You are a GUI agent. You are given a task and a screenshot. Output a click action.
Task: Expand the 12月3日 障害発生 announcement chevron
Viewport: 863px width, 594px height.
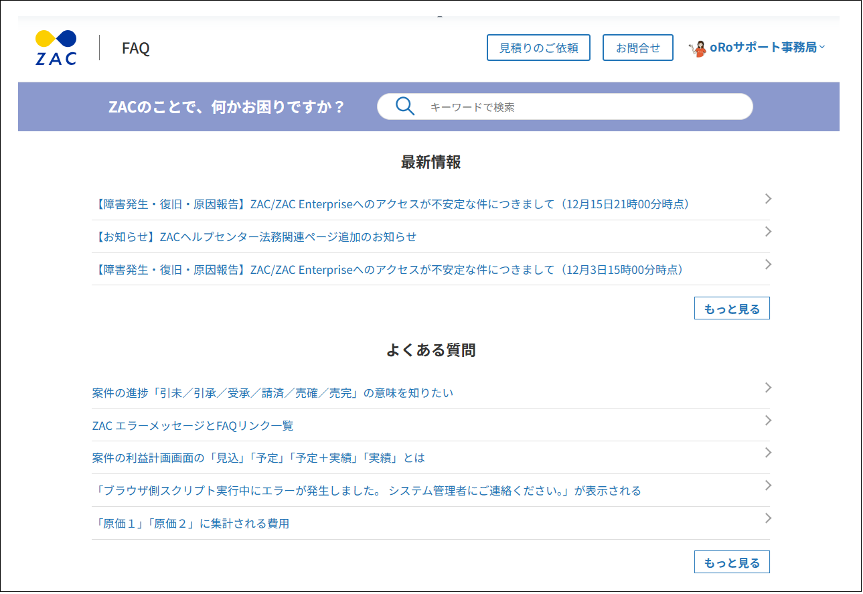click(767, 264)
